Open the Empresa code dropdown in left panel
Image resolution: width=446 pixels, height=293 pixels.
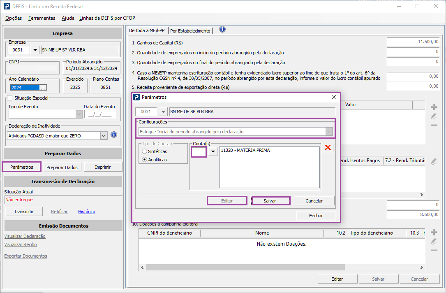tap(35, 50)
